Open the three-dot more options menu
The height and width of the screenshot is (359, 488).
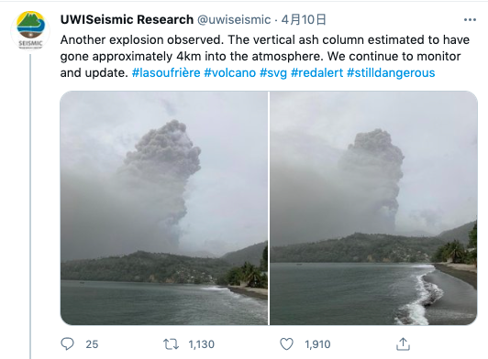click(x=470, y=20)
